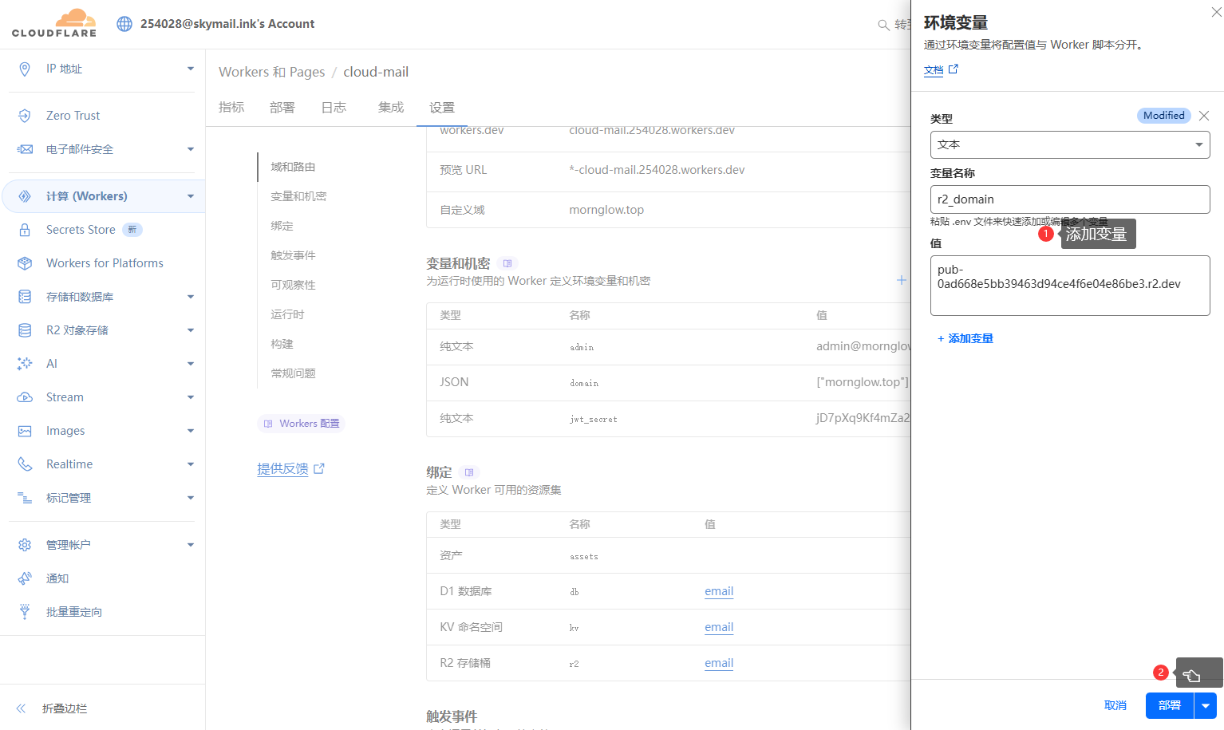Image resolution: width=1224 pixels, height=730 pixels.
Task: Open the 通知 notifications page
Action: 57,578
